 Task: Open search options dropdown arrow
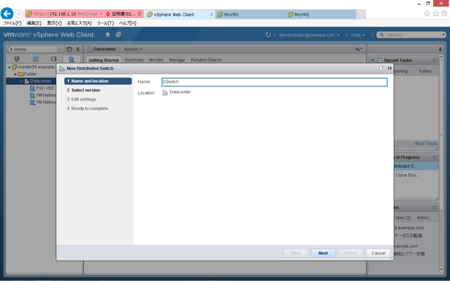point(443,35)
